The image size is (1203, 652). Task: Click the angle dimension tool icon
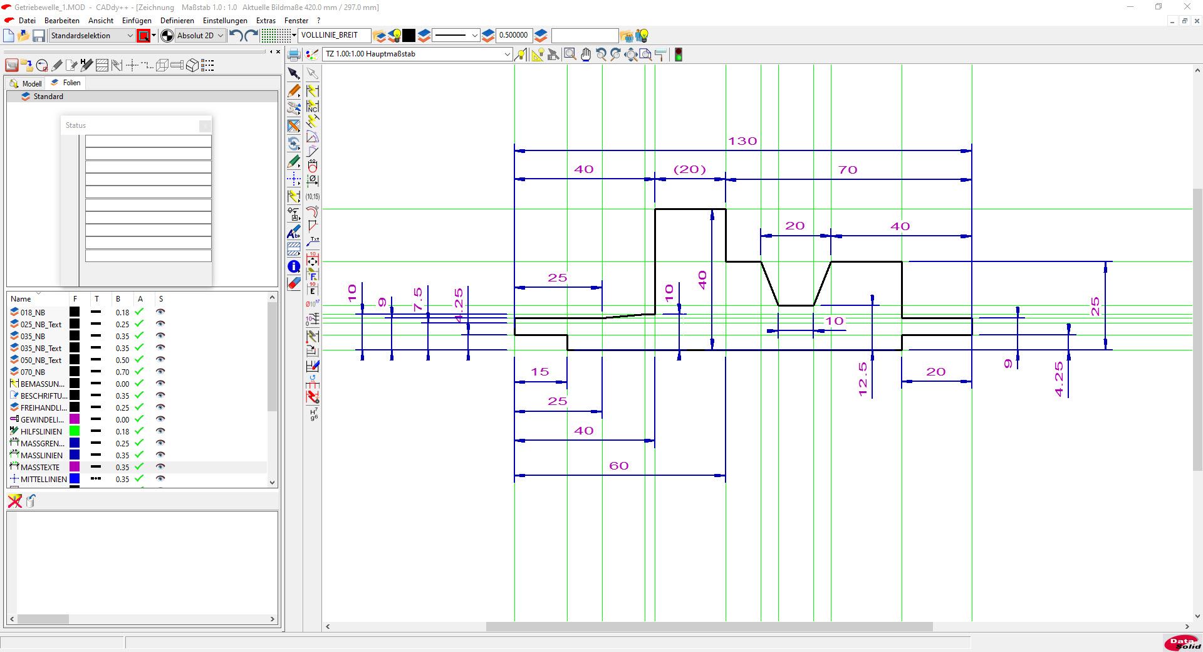point(312,137)
